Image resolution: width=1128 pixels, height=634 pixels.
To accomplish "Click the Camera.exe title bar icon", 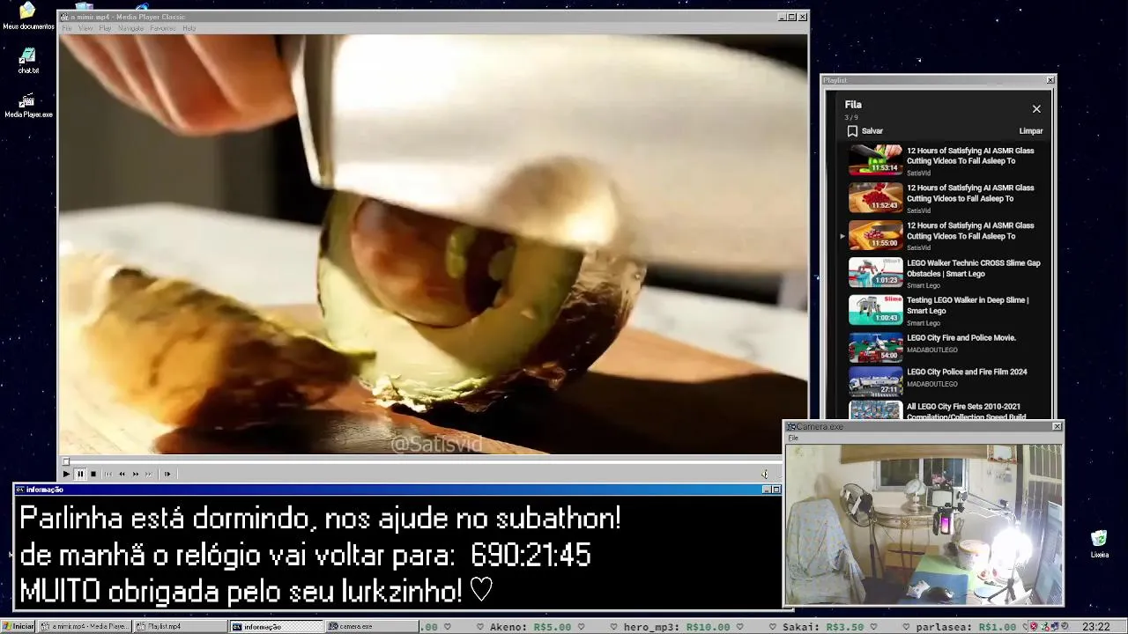I will point(791,427).
